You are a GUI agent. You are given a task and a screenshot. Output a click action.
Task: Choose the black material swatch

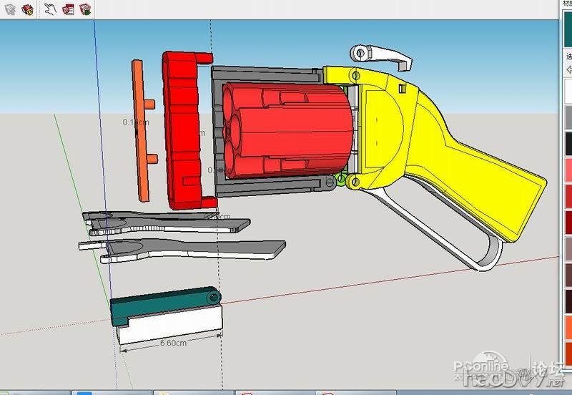(568, 143)
